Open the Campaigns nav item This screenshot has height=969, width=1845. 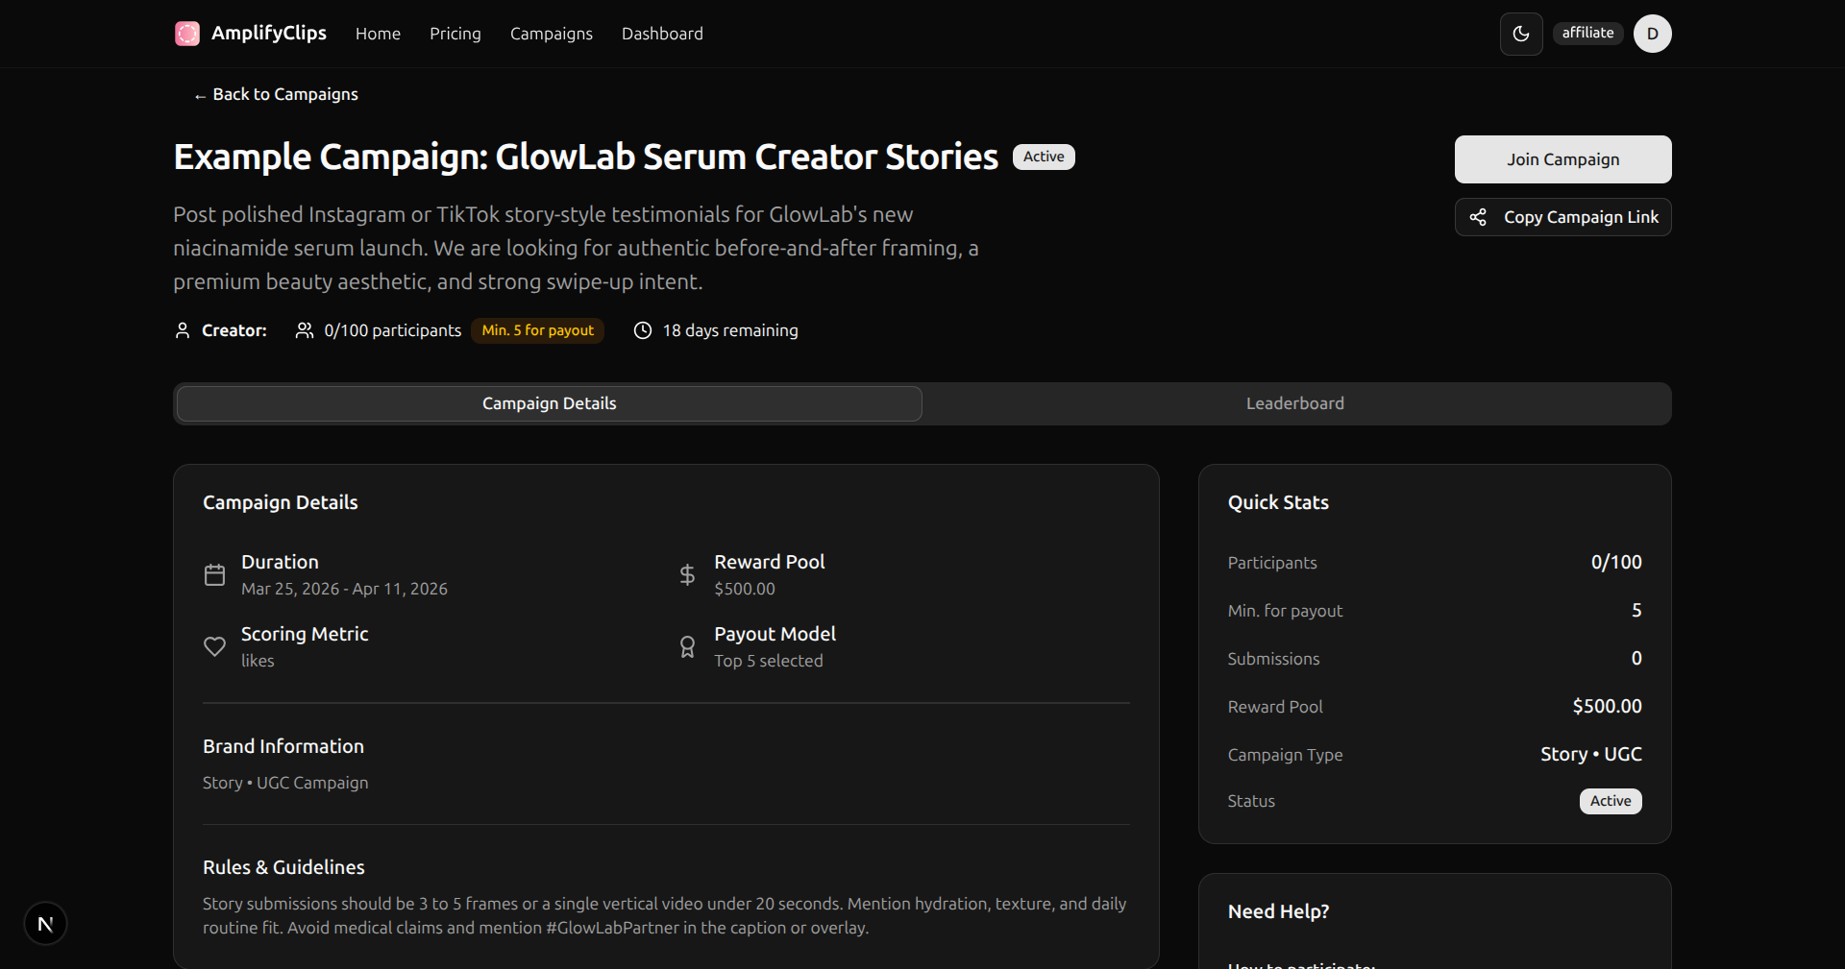552,34
